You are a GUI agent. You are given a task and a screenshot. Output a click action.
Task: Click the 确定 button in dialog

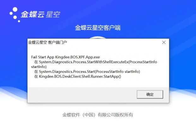point(150,94)
